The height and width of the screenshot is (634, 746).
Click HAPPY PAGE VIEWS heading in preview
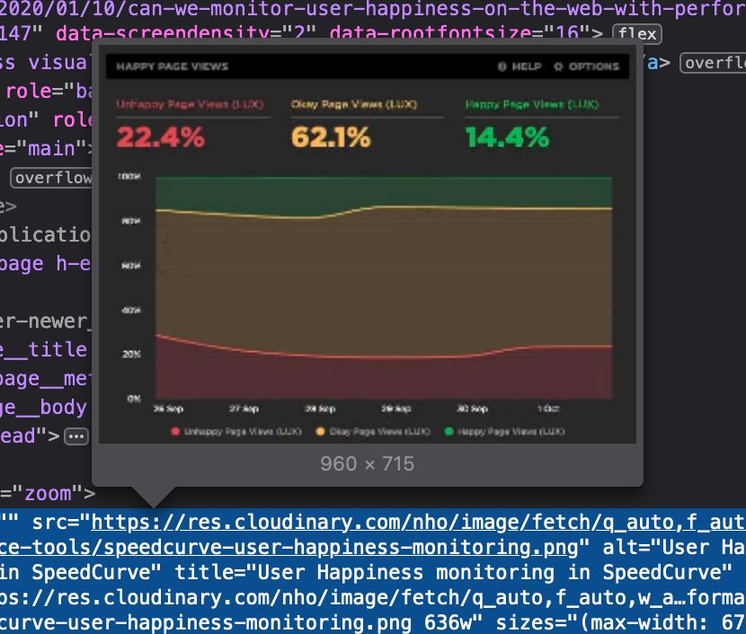pyautogui.click(x=173, y=66)
